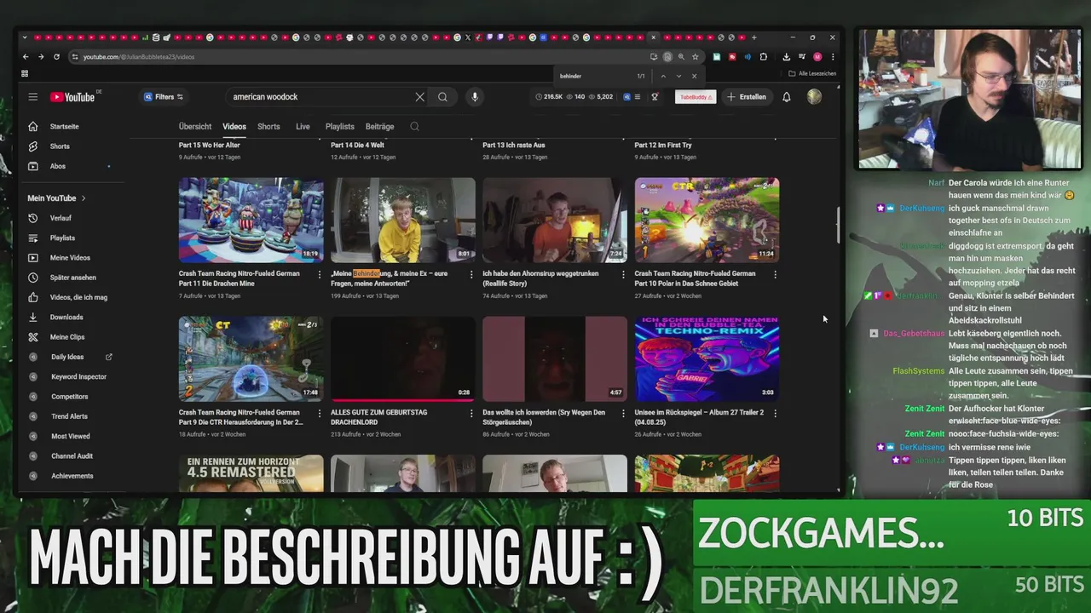Click the find bar text 'behinder'

[570, 76]
